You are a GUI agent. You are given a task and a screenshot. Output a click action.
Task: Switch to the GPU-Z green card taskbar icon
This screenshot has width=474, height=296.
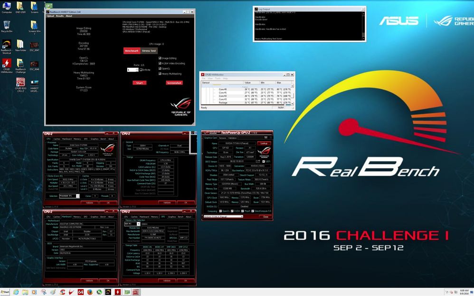pyautogui.click(x=127, y=292)
